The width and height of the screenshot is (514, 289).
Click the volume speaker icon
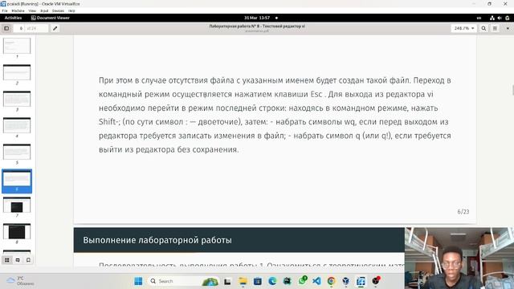pyautogui.click(x=500, y=18)
